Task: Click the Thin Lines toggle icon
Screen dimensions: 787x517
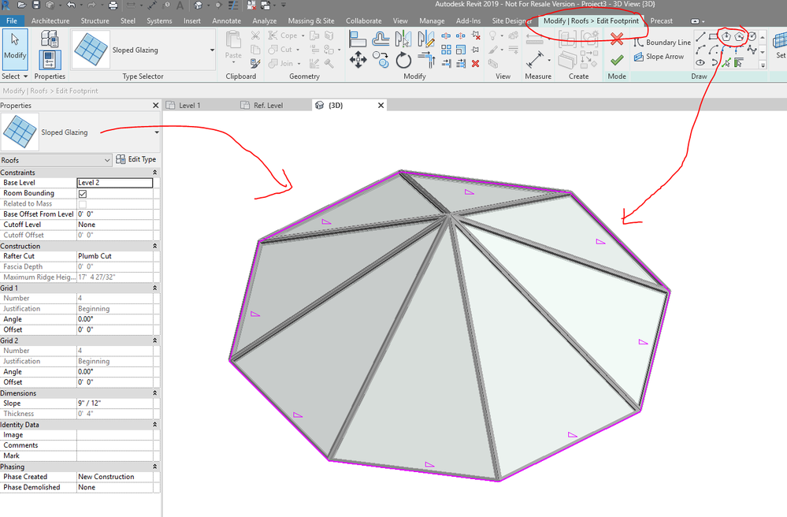Action: click(233, 5)
